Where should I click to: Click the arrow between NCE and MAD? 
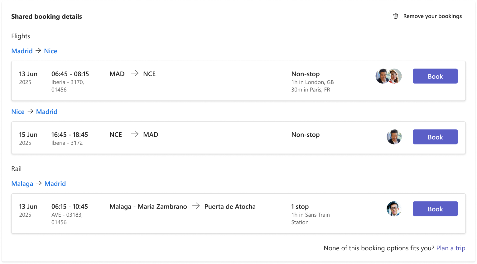pos(134,134)
